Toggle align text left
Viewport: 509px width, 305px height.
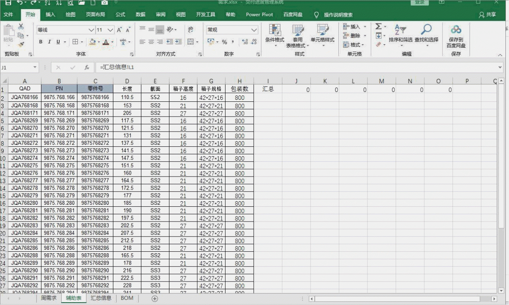[142, 42]
